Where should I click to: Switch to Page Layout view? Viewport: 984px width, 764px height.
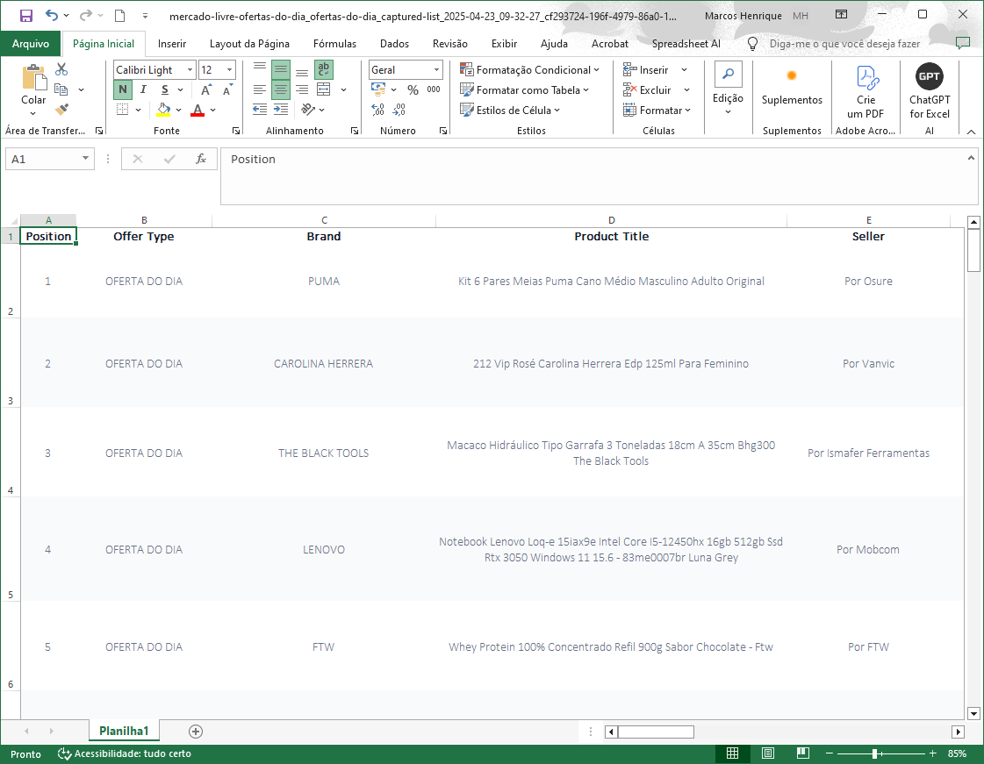point(767,753)
